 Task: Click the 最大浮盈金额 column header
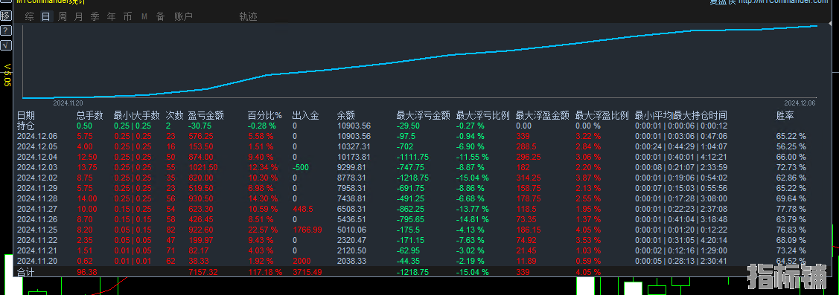coord(542,115)
